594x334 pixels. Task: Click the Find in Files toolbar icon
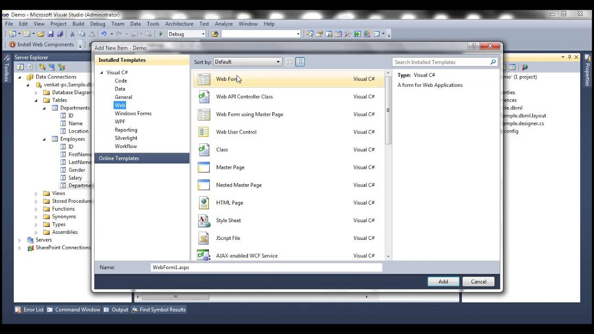tap(215, 34)
